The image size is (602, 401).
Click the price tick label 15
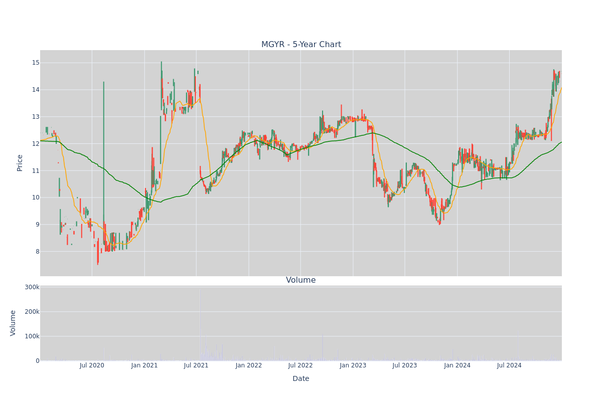tap(36, 63)
